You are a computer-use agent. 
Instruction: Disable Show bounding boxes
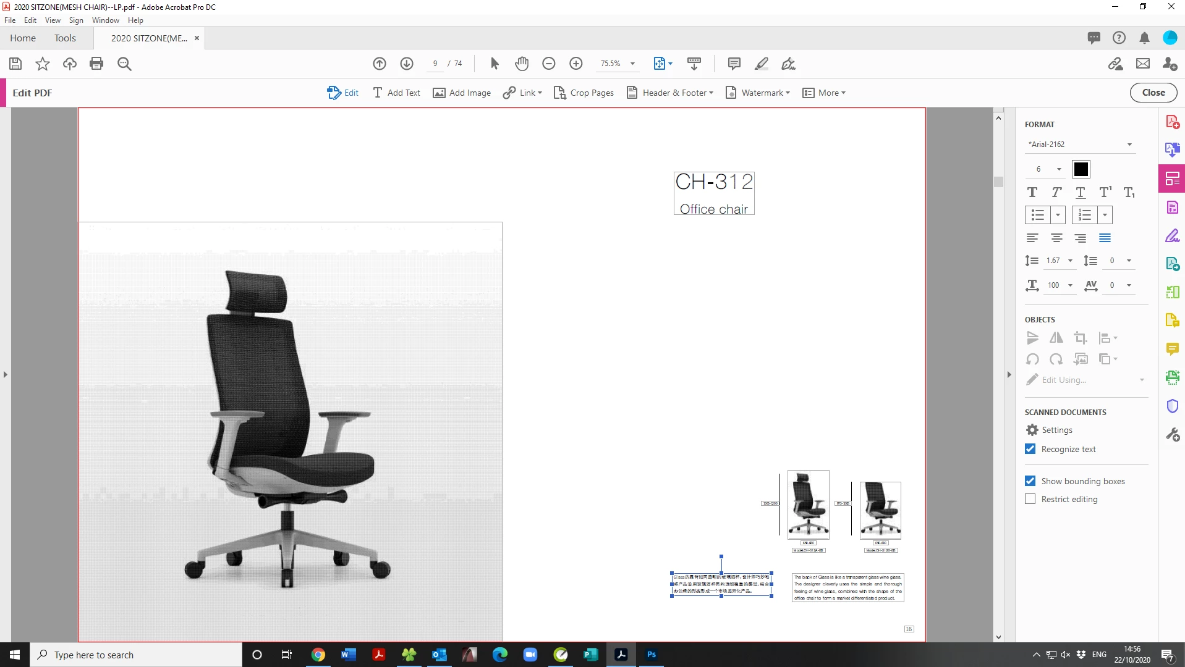1030,481
